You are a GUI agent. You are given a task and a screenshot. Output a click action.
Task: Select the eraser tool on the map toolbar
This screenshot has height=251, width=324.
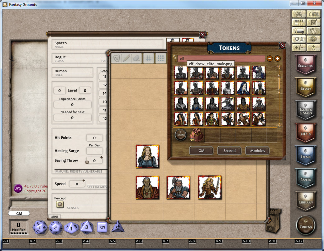coord(136,58)
